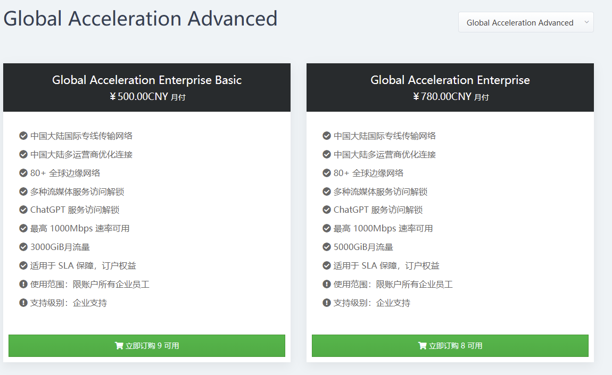Click 最高 1000Mbps 速率可用 in the Enterprise Basic card
This screenshot has height=375, width=612.
click(x=80, y=228)
